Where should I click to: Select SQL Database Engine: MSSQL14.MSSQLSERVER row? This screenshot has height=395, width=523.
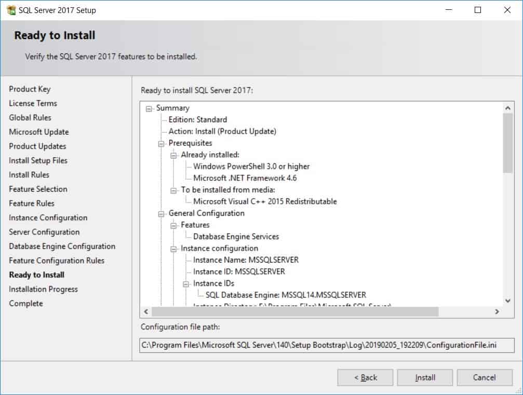pos(286,295)
